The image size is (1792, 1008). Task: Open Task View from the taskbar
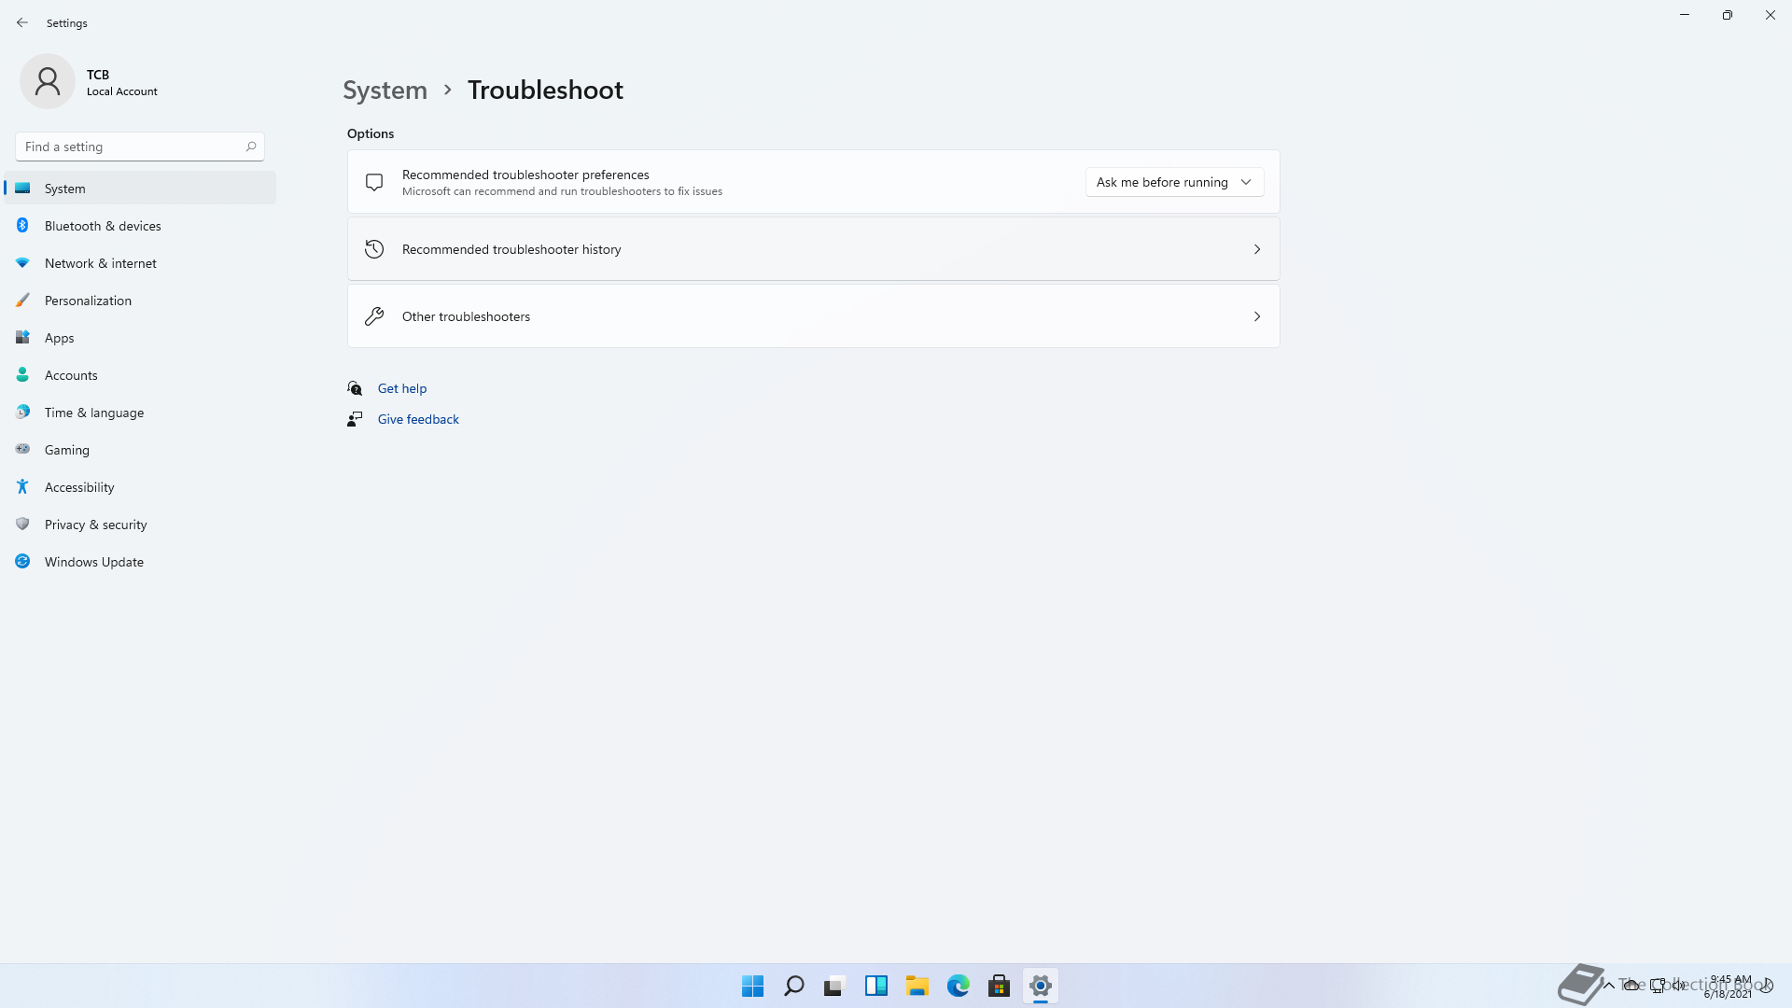pos(834,986)
